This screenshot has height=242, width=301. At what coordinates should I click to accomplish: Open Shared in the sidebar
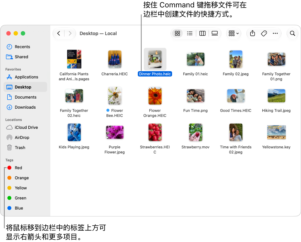click(x=25, y=57)
